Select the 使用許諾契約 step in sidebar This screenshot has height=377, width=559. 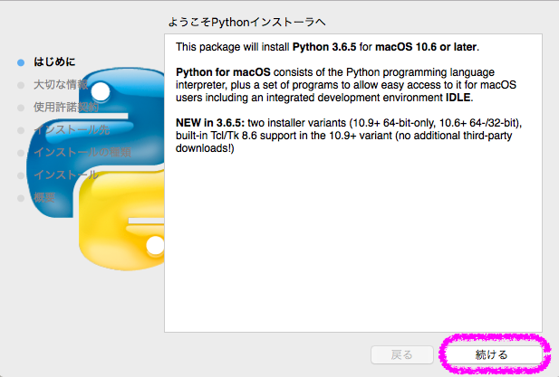[x=66, y=107]
